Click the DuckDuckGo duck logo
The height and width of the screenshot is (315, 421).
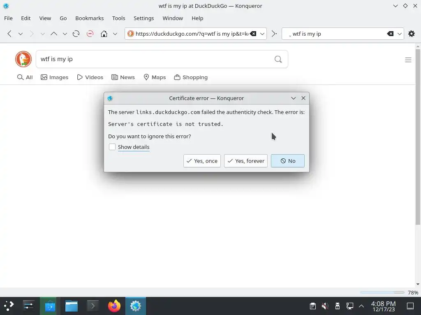(23, 59)
